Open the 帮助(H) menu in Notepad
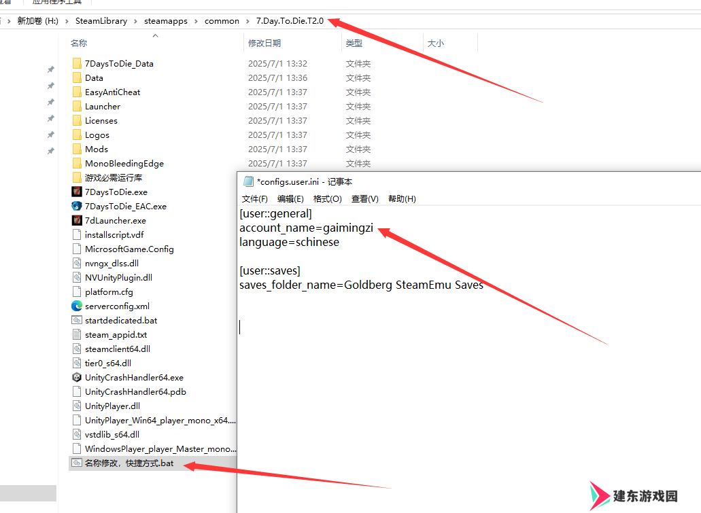Screen dimensions: 701x513 [x=402, y=199]
